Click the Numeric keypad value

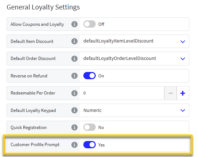[92, 110]
